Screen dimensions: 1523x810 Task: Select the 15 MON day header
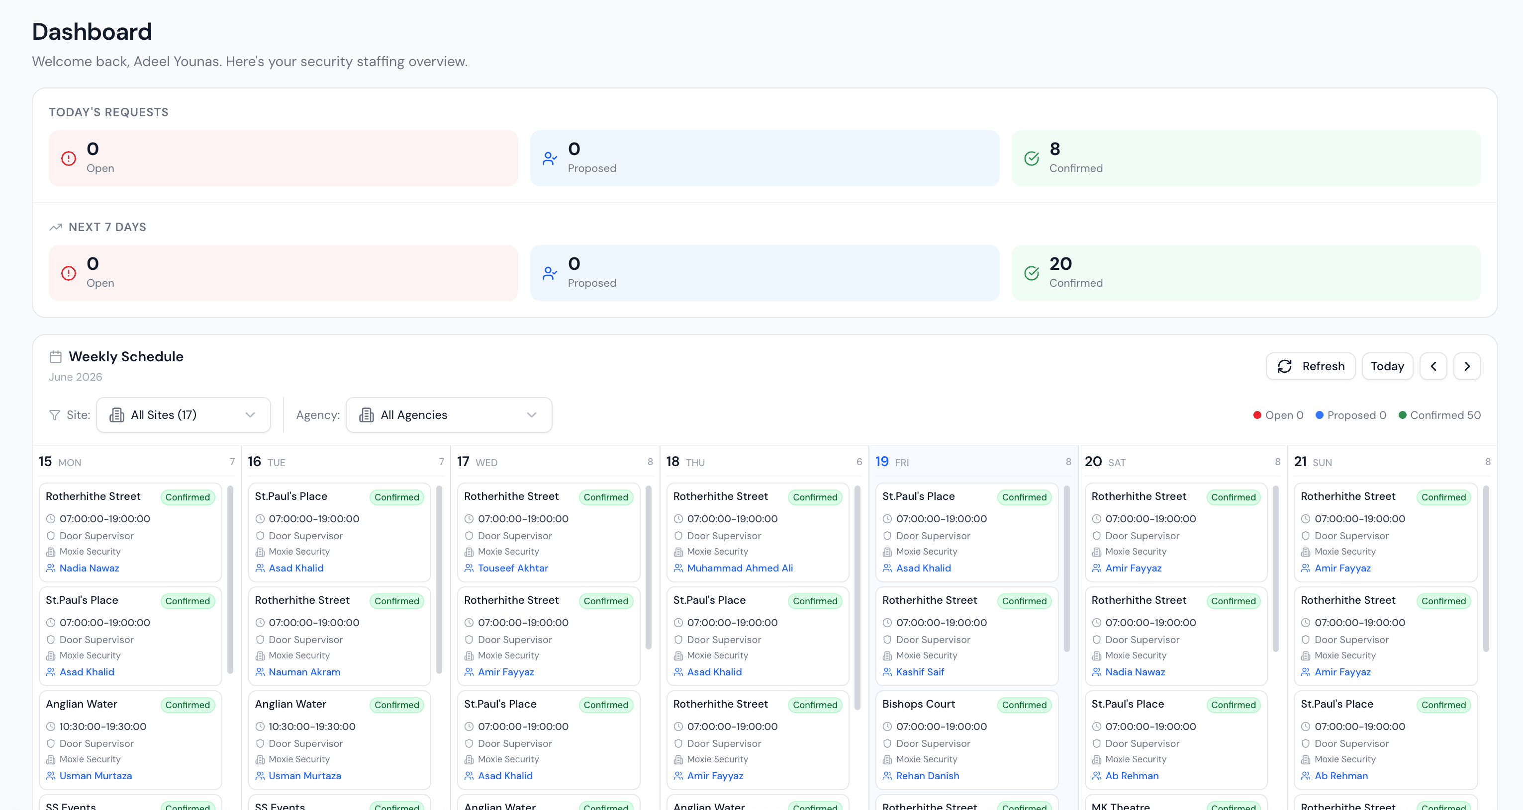click(137, 462)
